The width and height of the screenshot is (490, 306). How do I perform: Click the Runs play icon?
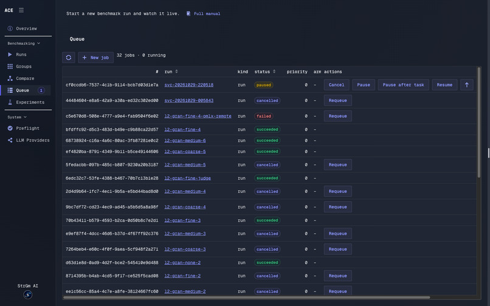[x=10, y=54]
